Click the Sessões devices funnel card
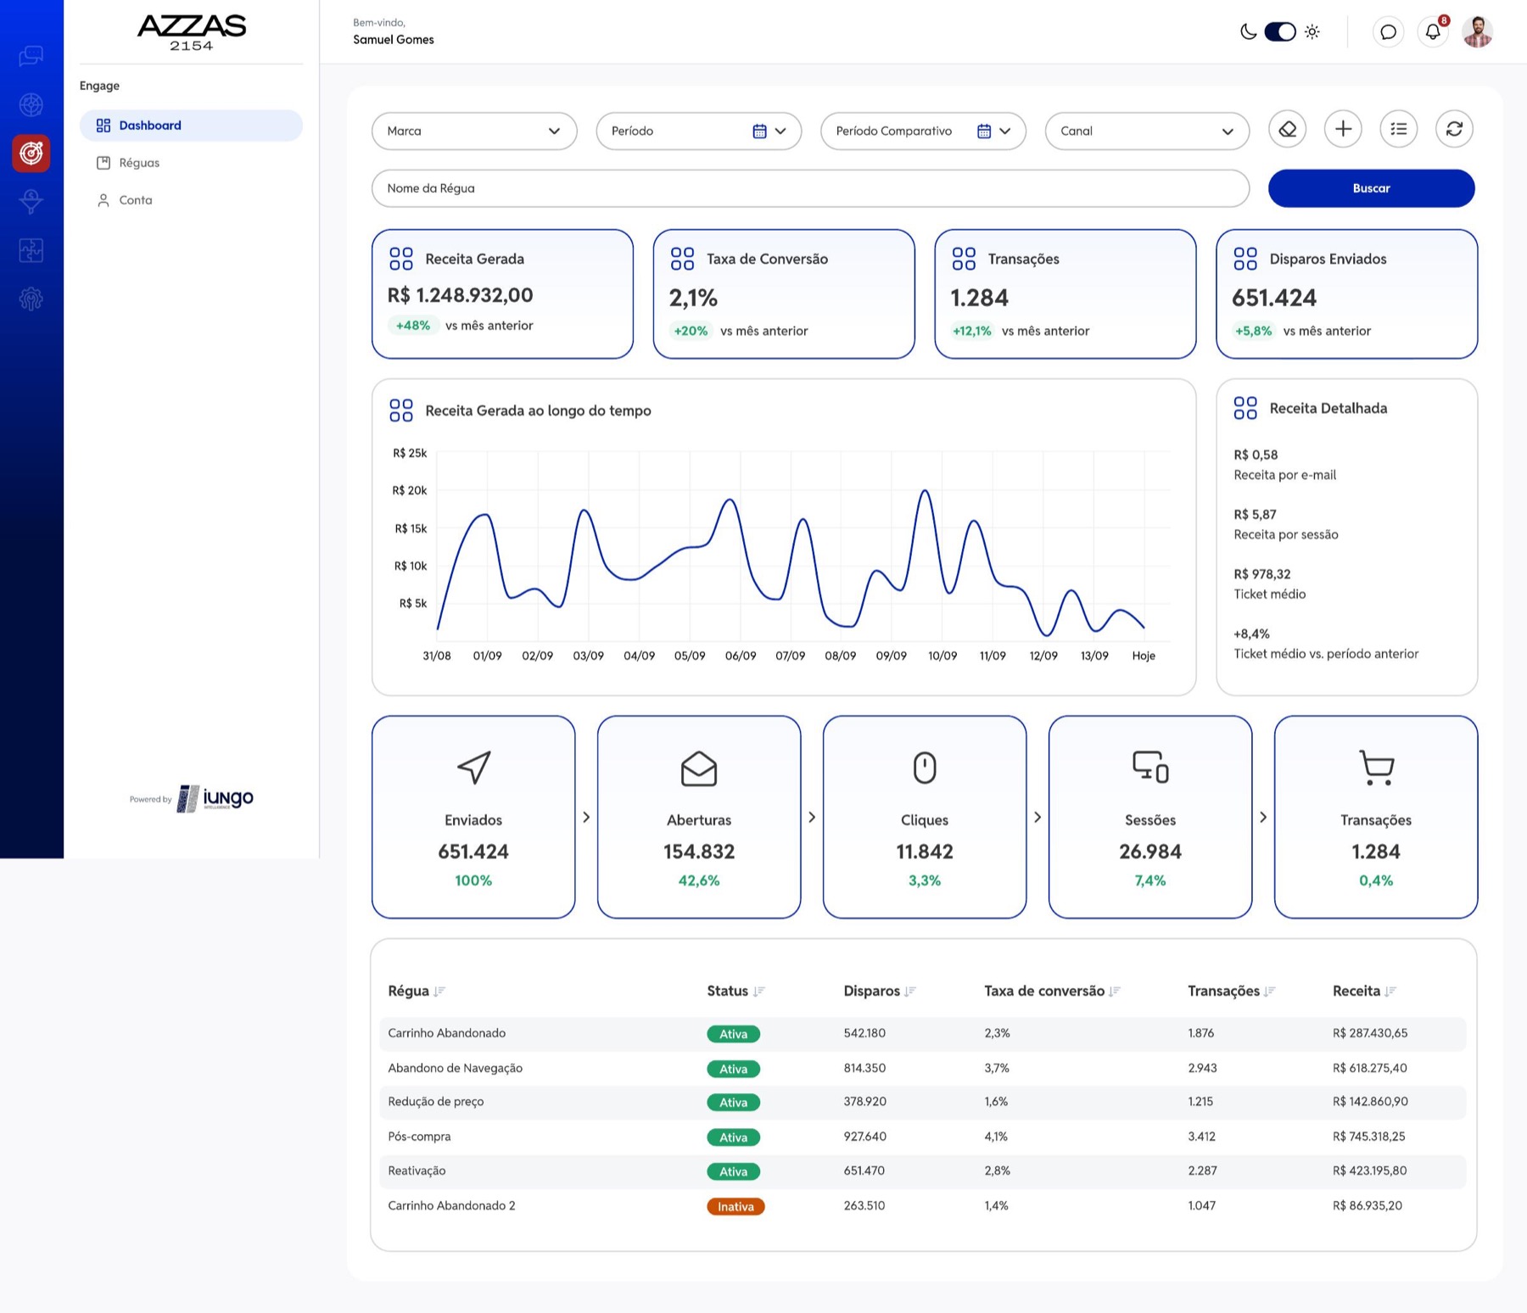1527x1313 pixels. [x=1150, y=817]
